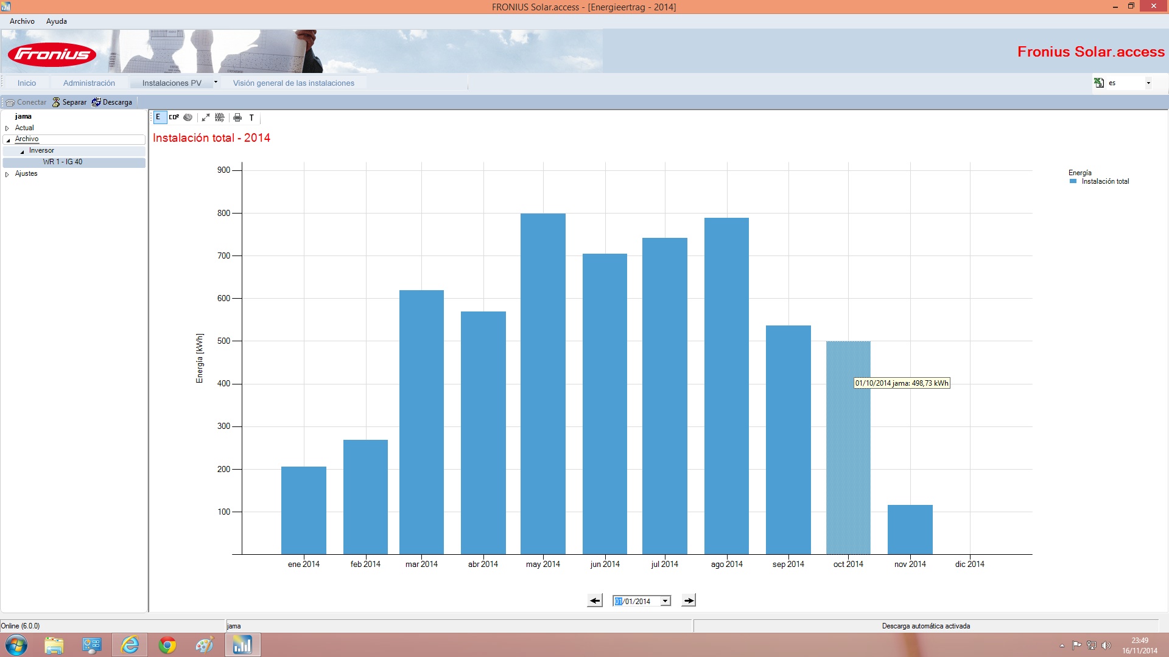Image resolution: width=1169 pixels, height=657 pixels.
Task: Click the Conectar button label
Action: click(x=32, y=102)
